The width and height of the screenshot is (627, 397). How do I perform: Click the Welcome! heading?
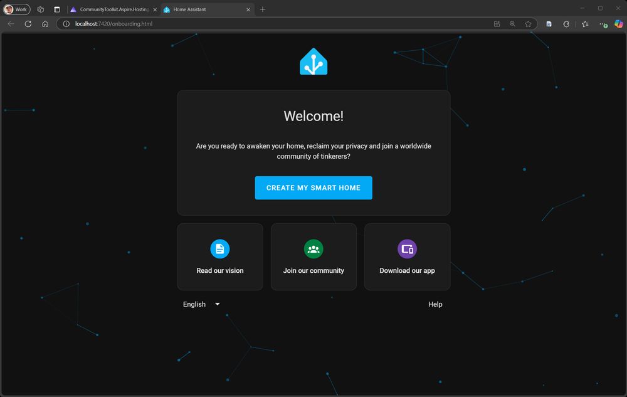(x=313, y=116)
